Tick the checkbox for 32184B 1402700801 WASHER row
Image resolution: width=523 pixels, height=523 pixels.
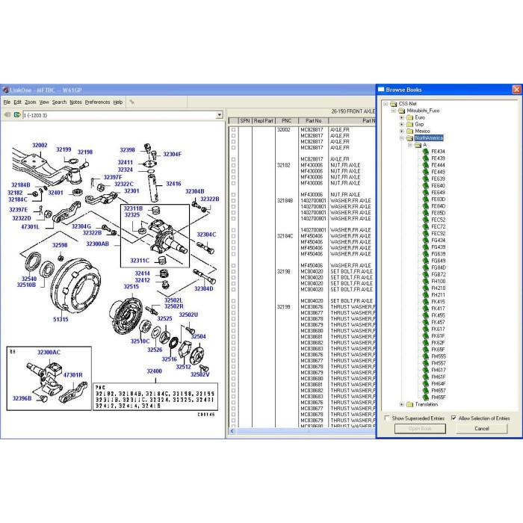(233, 201)
